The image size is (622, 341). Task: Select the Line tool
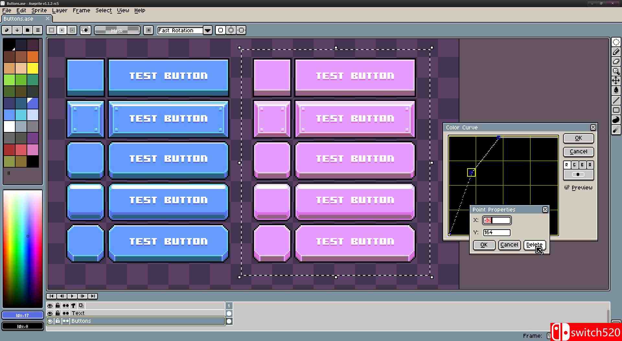click(x=616, y=100)
